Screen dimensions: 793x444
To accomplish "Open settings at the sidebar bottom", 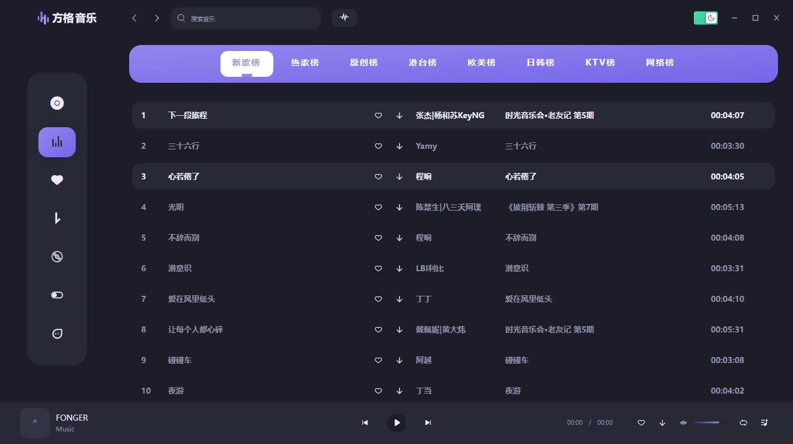I will point(57,334).
